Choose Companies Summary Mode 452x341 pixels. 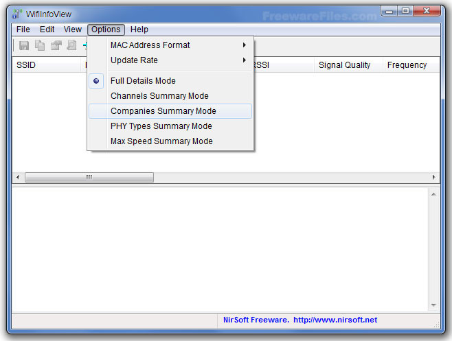170,111
